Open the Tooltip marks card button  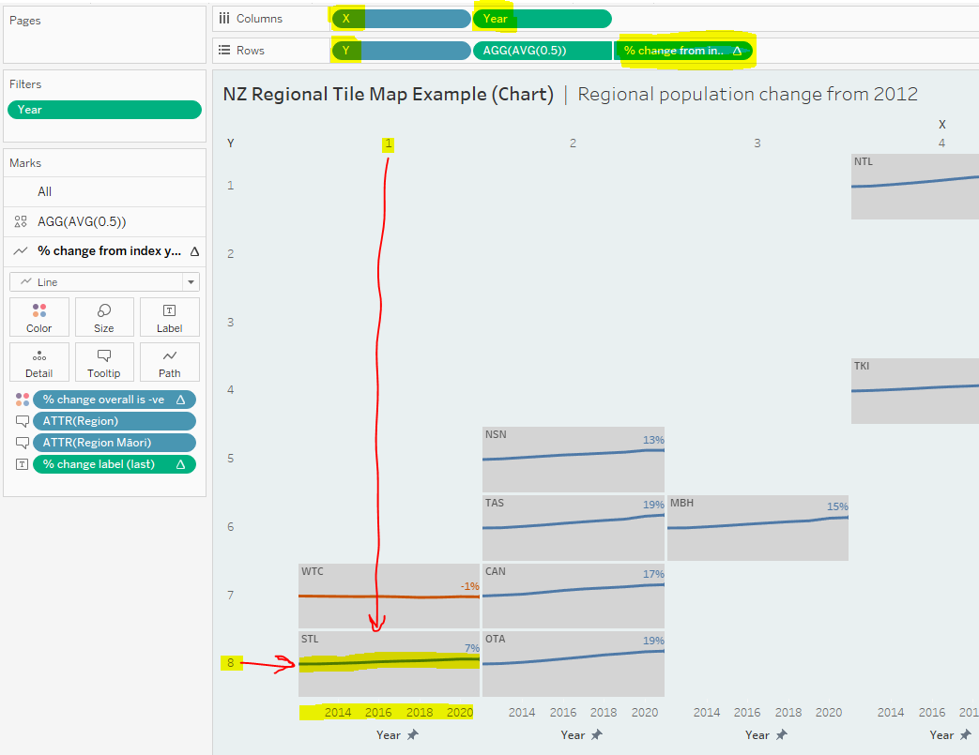click(x=104, y=362)
